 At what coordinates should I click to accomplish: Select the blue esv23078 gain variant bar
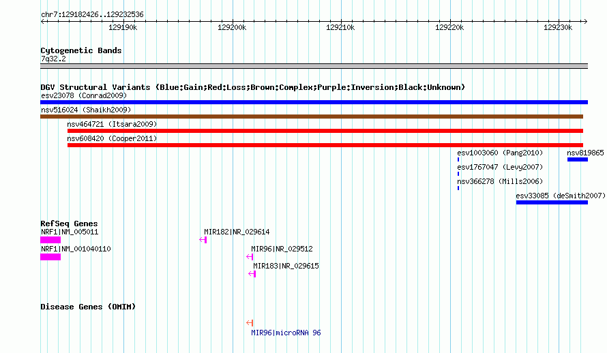pos(314,102)
